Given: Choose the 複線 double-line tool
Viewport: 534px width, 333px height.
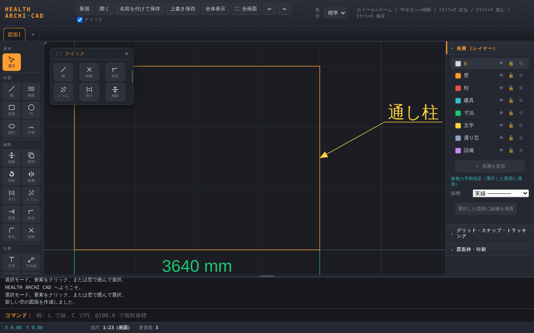Looking at the screenshot, I should pyautogui.click(x=31, y=91).
